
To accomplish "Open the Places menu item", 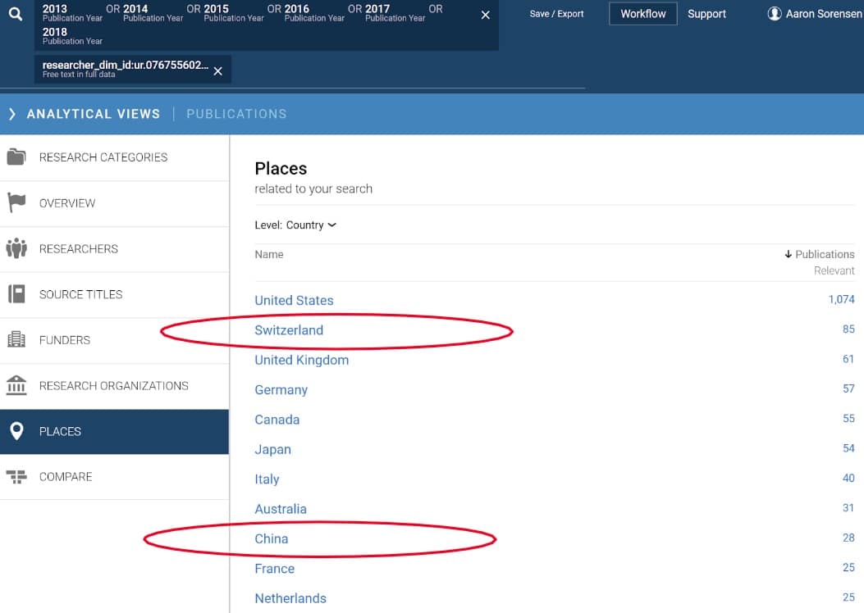I will click(x=60, y=431).
